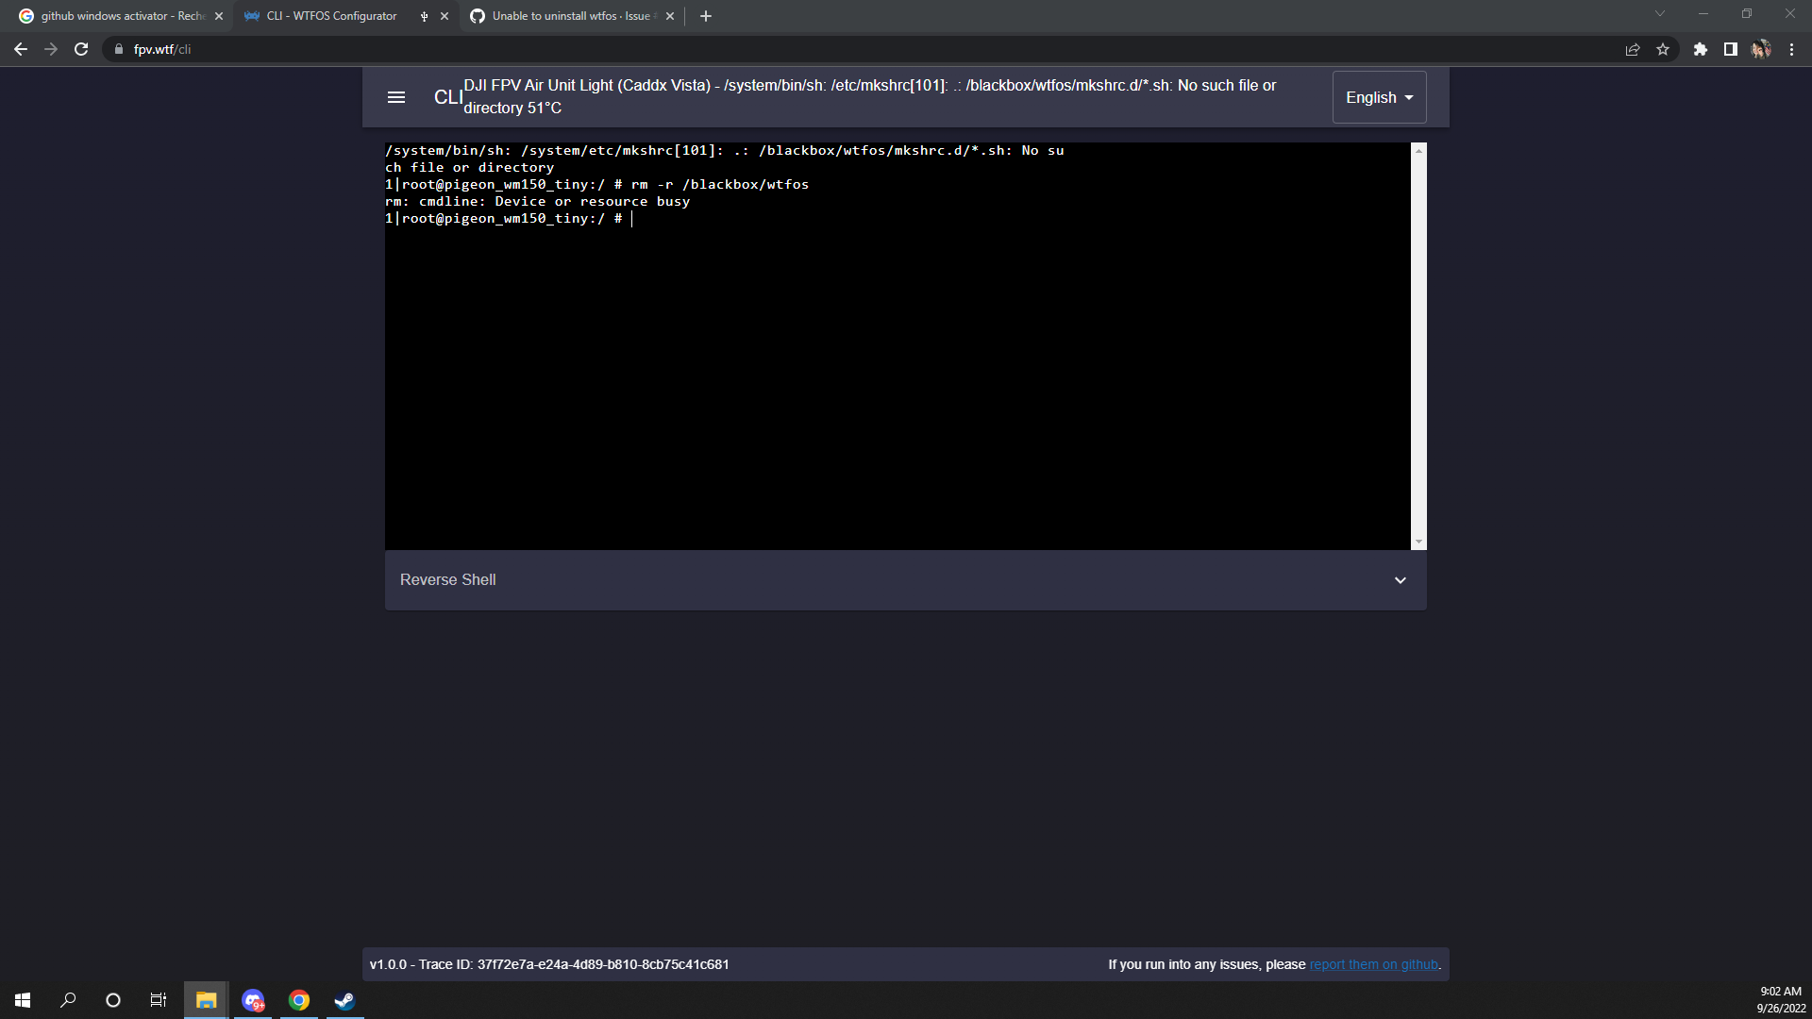The height and width of the screenshot is (1019, 1812).
Task: Open Task View from the taskbar
Action: [158, 999]
